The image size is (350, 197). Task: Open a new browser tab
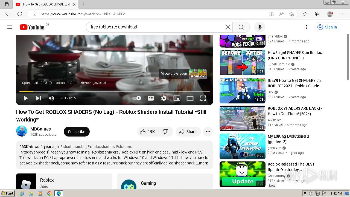click(83, 4)
